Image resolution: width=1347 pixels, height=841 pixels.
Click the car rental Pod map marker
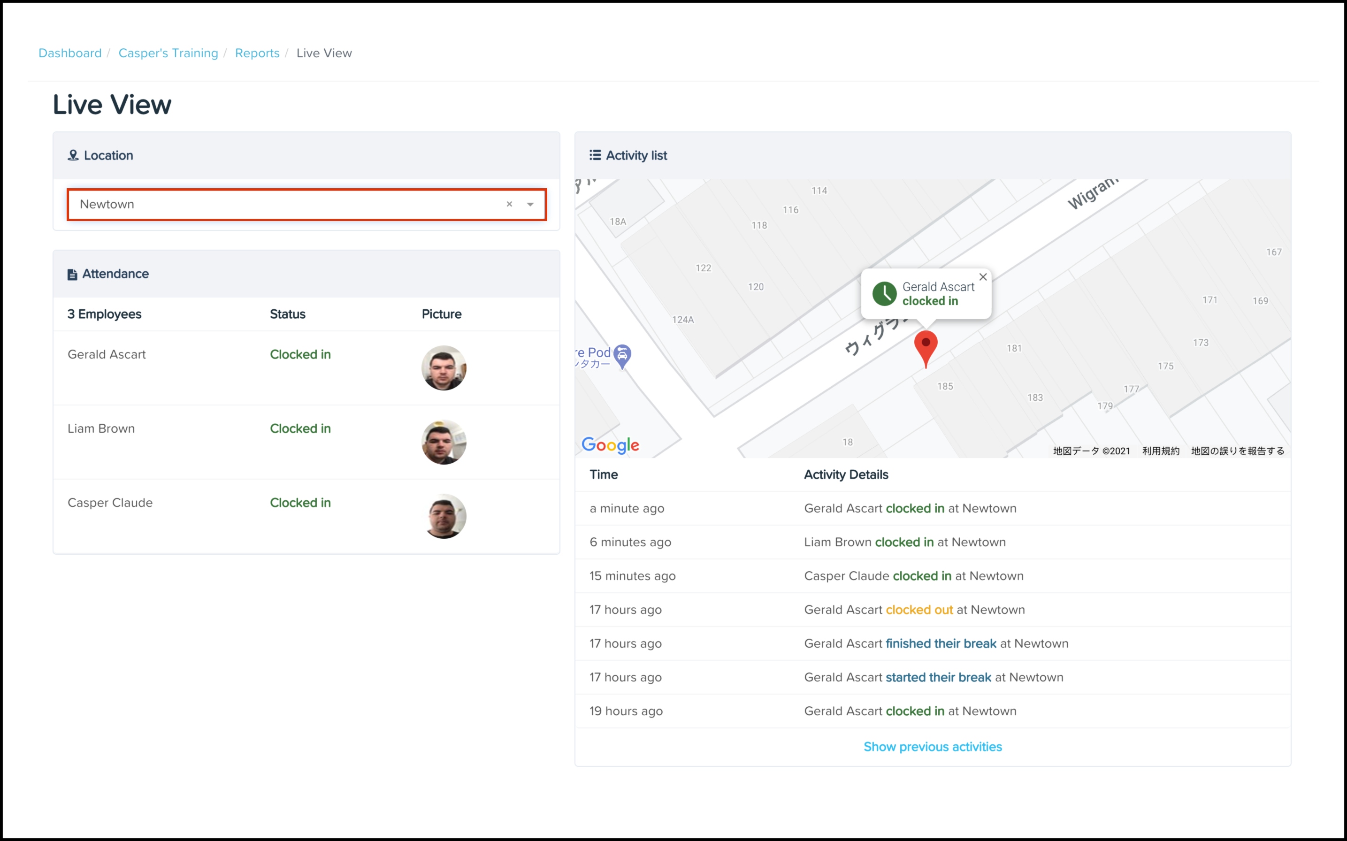click(x=622, y=354)
